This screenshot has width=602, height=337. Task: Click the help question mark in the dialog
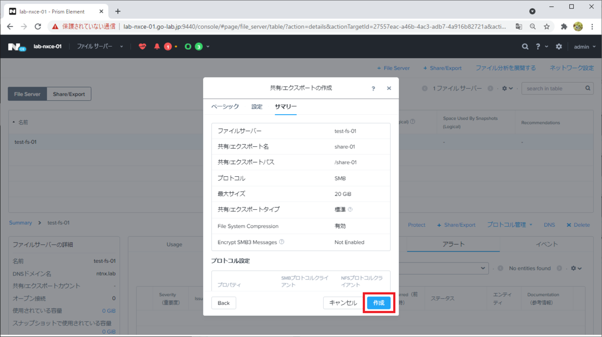pyautogui.click(x=373, y=88)
